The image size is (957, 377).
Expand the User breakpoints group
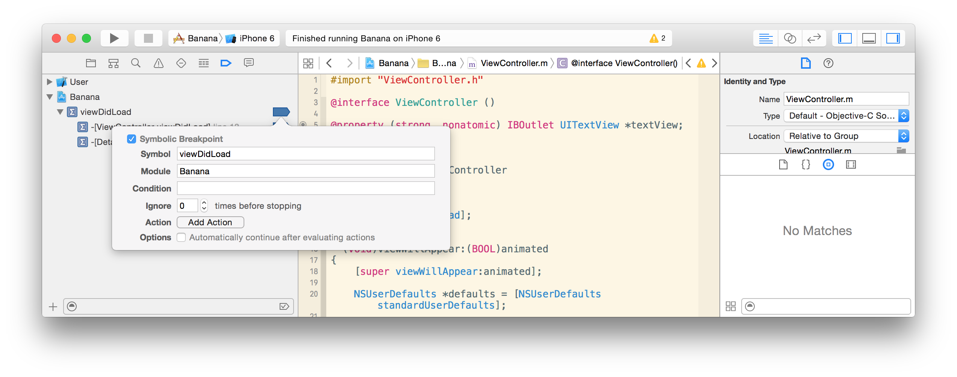point(49,81)
